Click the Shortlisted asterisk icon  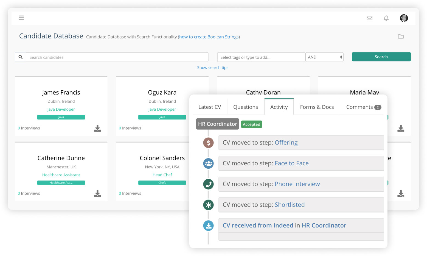pyautogui.click(x=208, y=205)
